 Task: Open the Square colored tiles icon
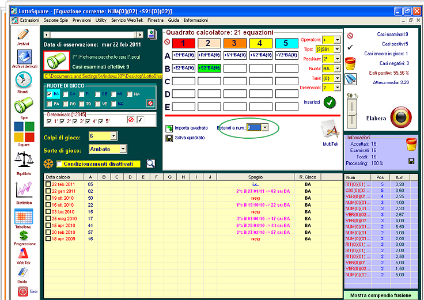click(x=24, y=132)
